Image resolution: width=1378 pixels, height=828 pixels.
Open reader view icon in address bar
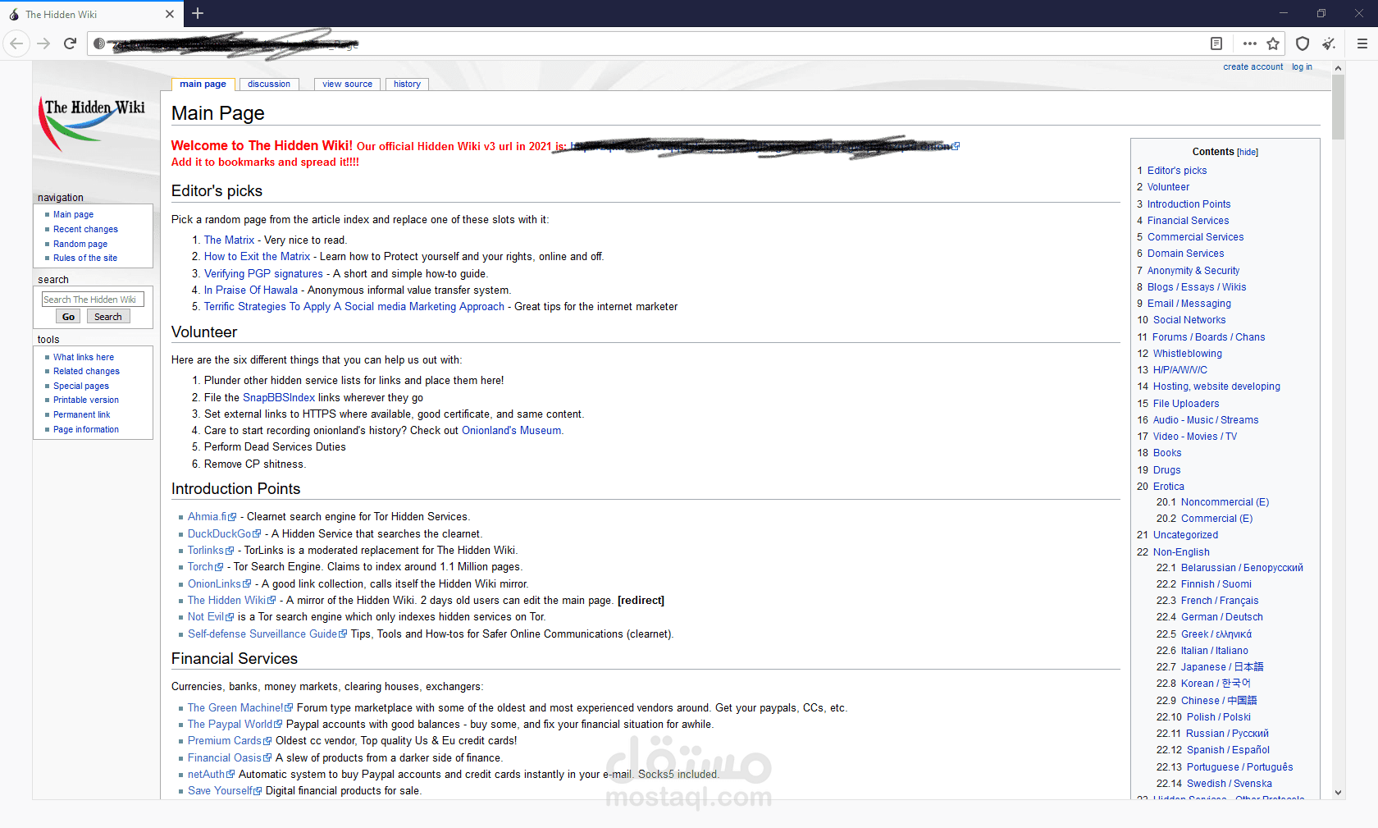click(x=1216, y=43)
